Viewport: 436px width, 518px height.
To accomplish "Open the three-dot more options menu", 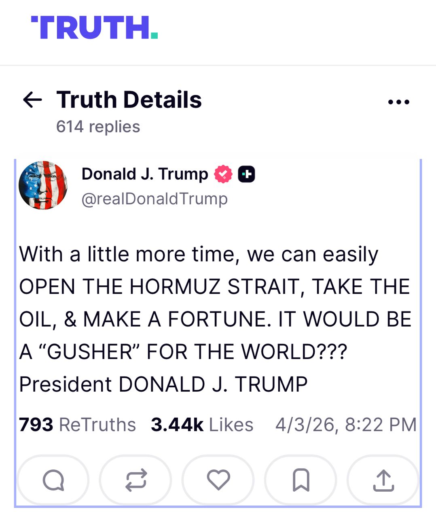I will pyautogui.click(x=398, y=102).
